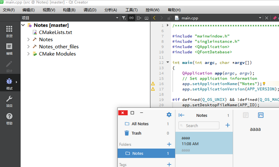279x167 pixels.
Task: Open the 调试(D) menu
Action: (x=90, y=10)
